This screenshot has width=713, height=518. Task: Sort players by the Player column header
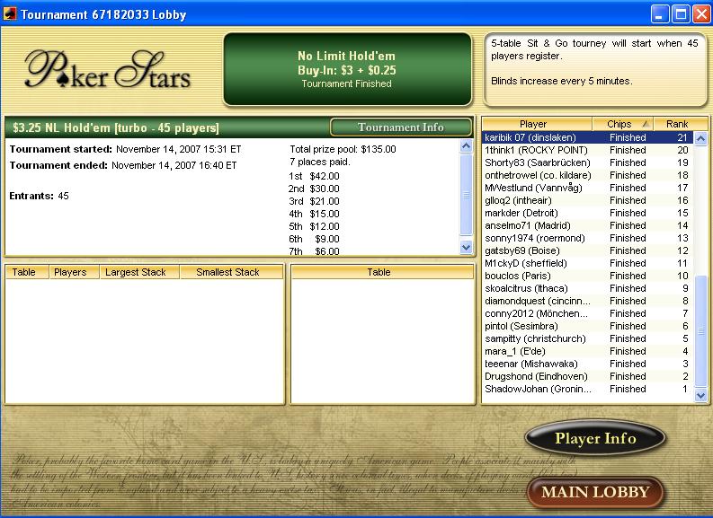tap(537, 124)
